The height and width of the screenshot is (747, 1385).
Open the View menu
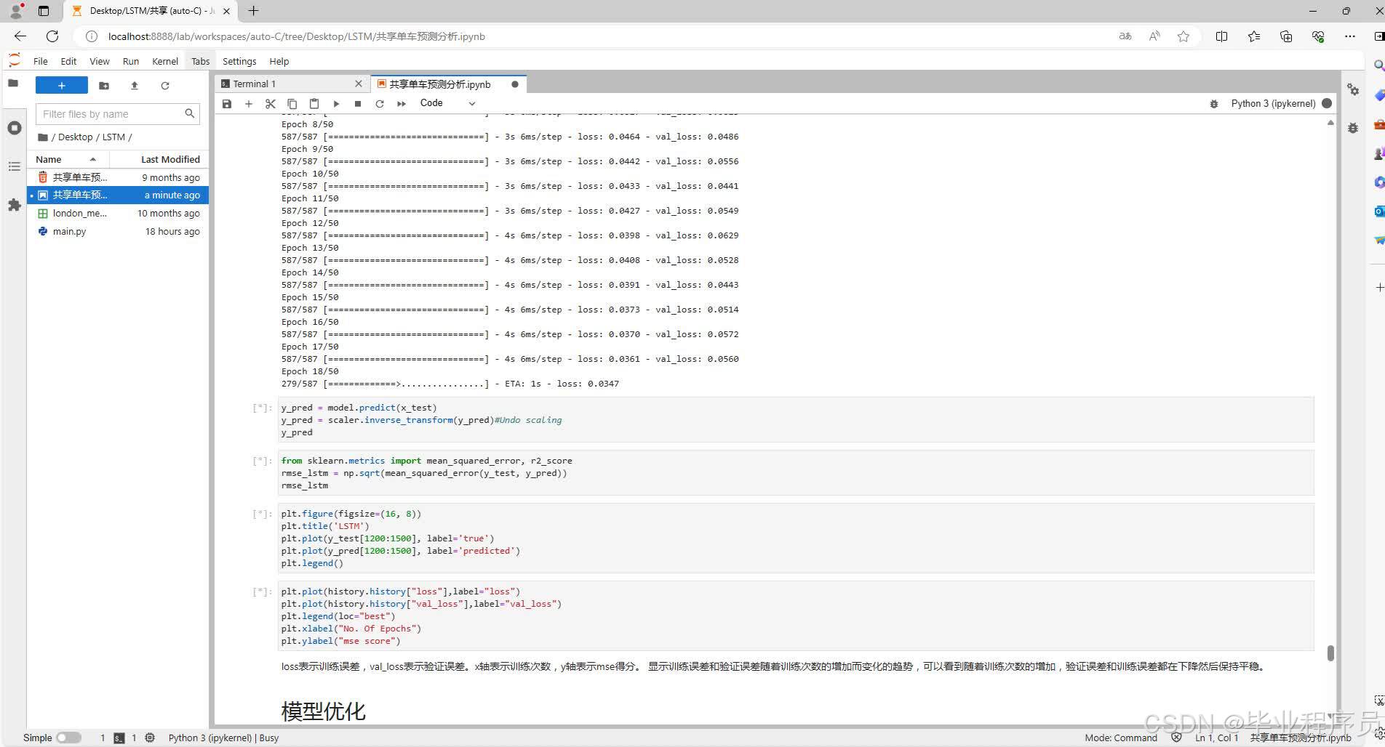100,61
